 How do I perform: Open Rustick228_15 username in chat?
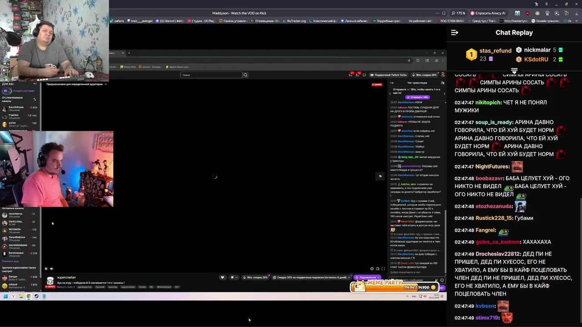[x=494, y=218]
